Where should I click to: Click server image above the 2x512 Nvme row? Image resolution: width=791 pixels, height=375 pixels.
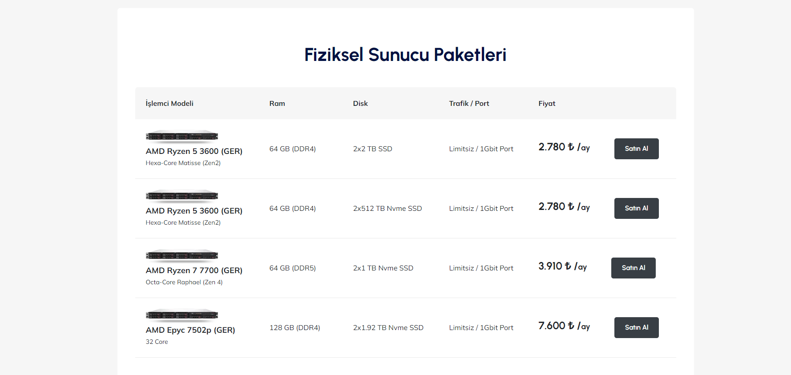[x=182, y=196]
